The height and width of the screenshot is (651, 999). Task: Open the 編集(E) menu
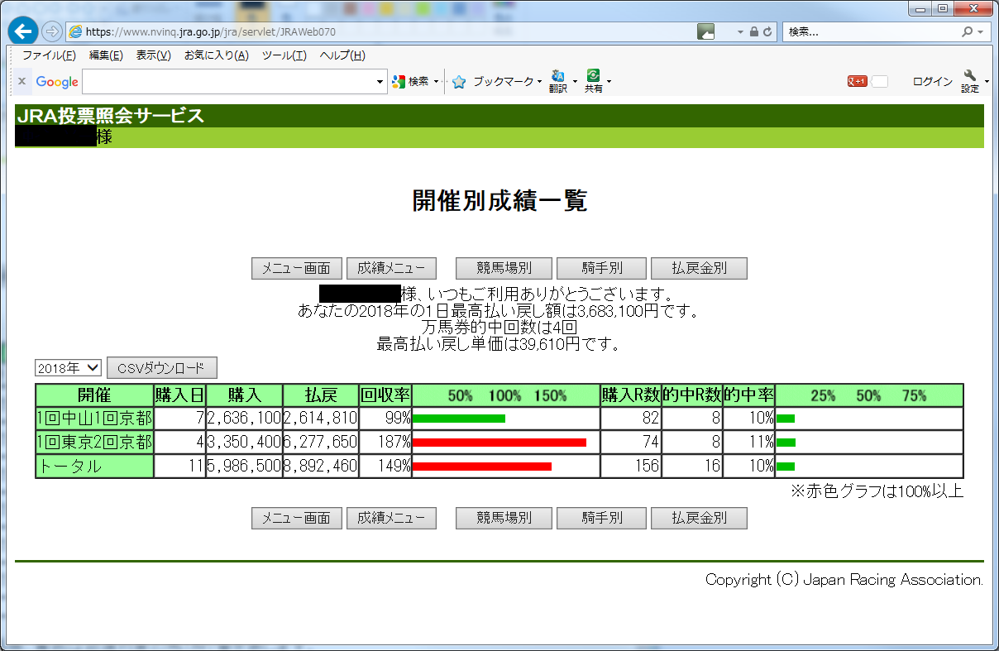point(106,55)
